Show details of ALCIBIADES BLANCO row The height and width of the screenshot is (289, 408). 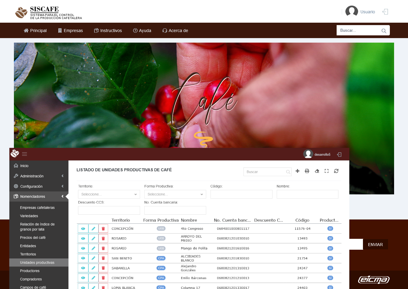[x=83, y=258]
